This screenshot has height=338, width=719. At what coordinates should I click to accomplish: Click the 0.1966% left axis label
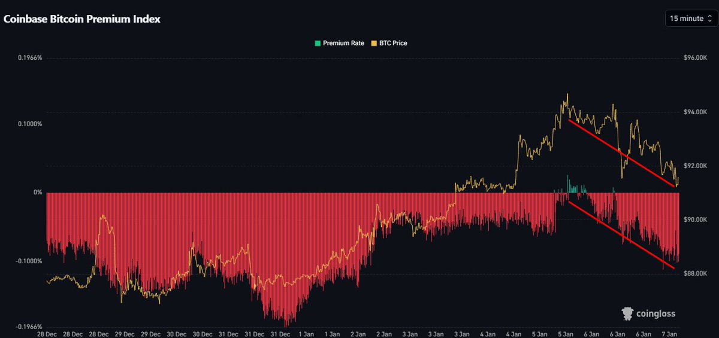tap(30, 58)
